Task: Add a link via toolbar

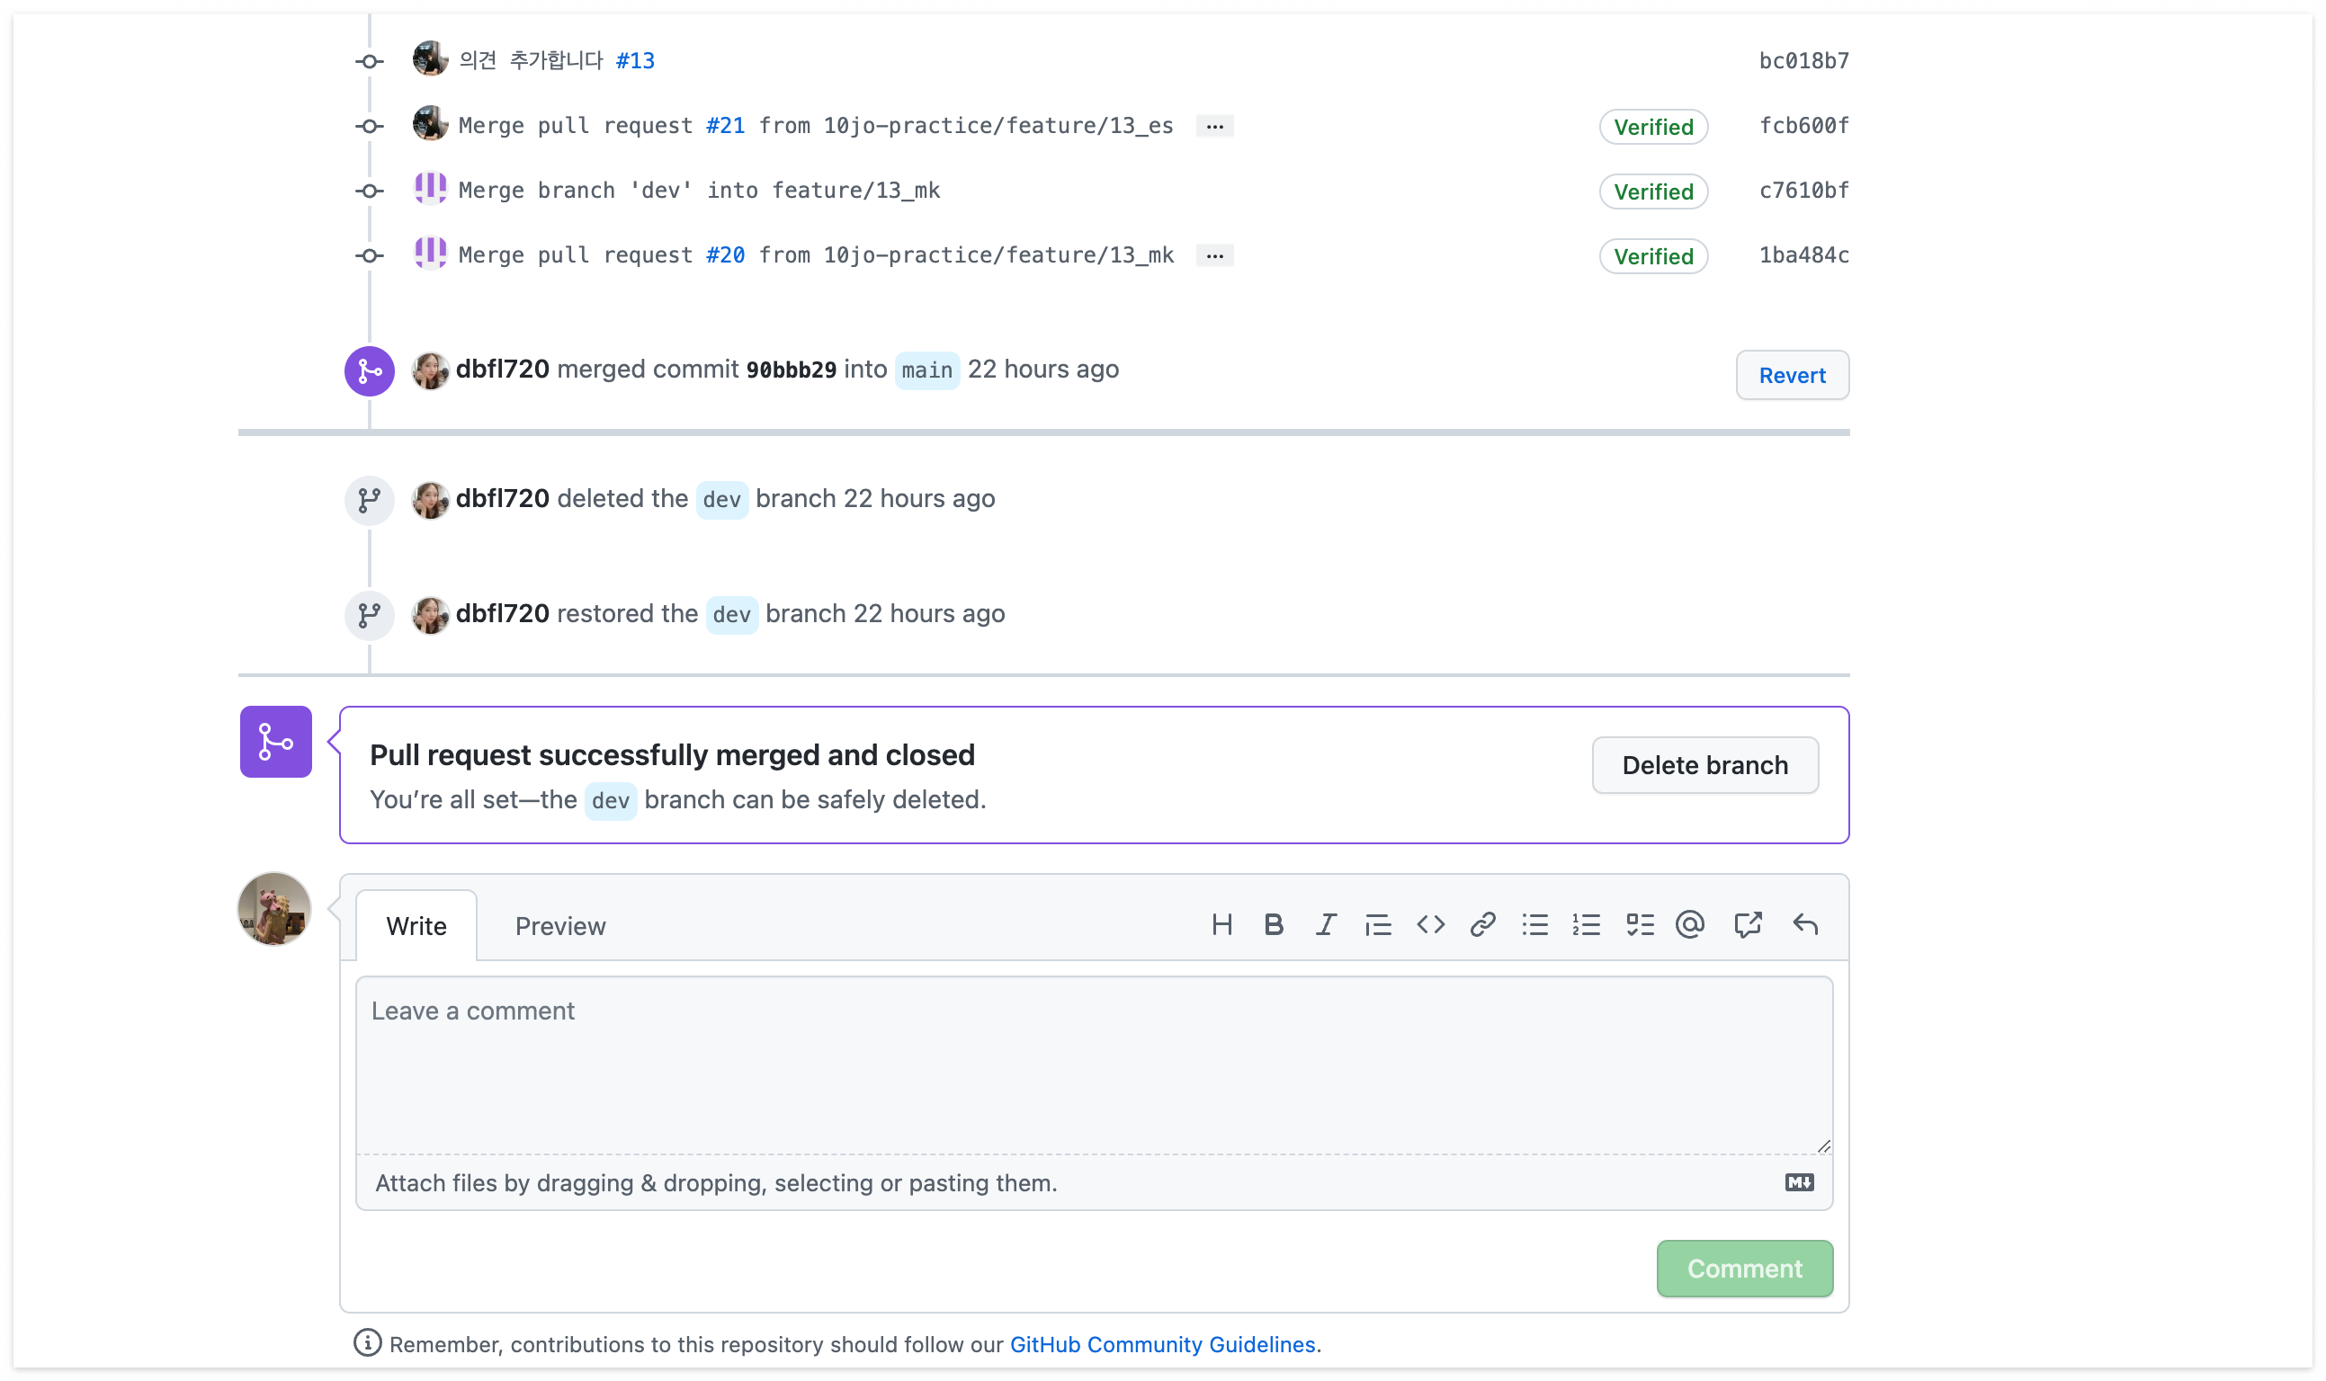Action: click(x=1481, y=925)
